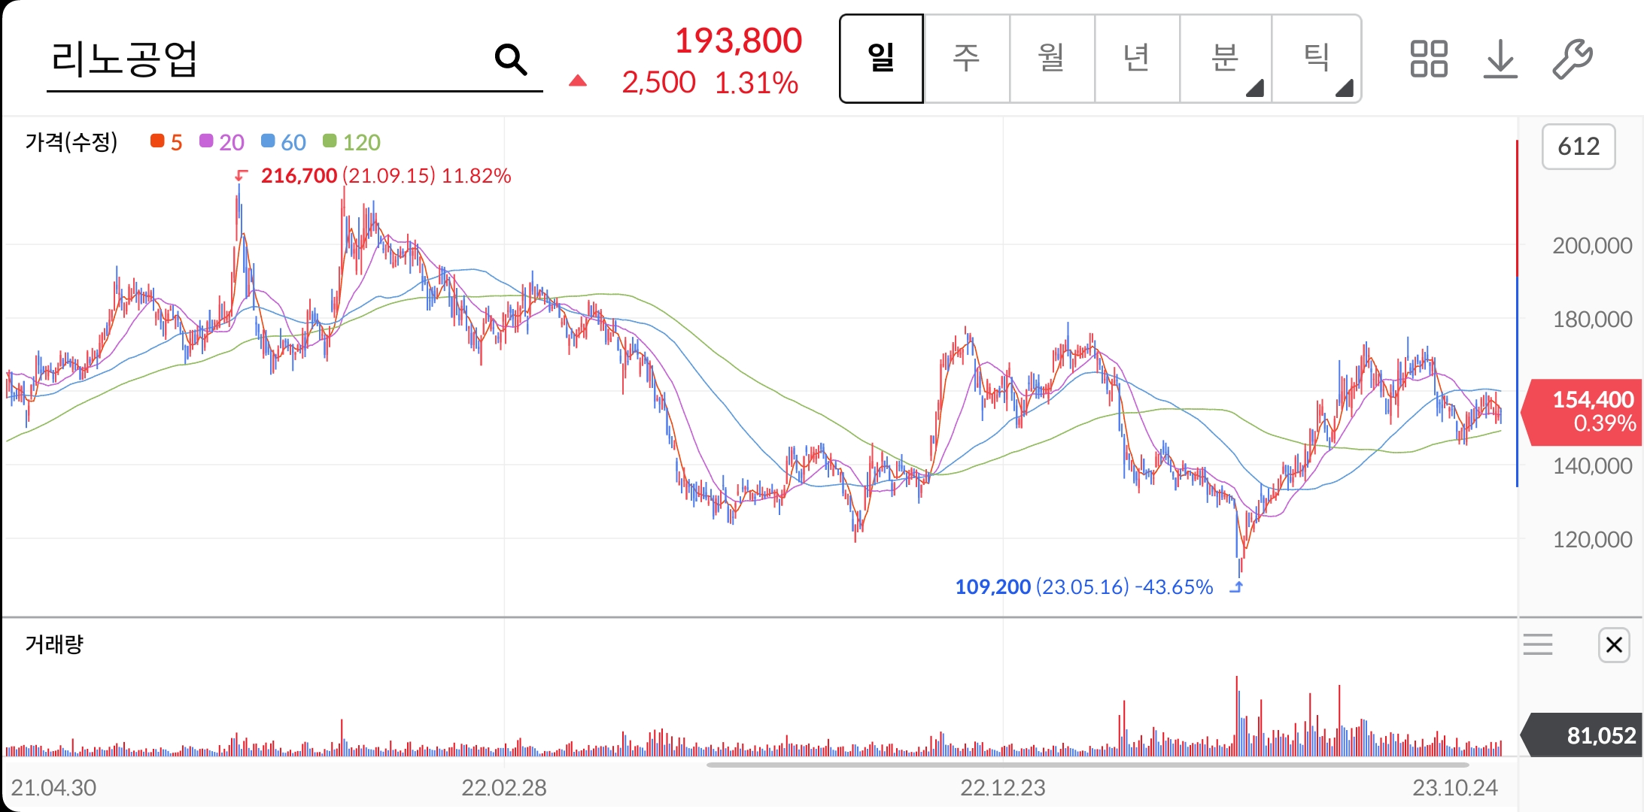This screenshot has width=1644, height=812.
Task: Select the 년 yearly chart view
Action: coord(1136,59)
